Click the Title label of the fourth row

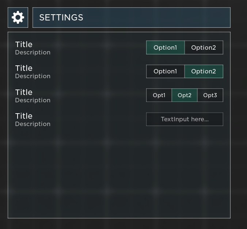(x=24, y=116)
